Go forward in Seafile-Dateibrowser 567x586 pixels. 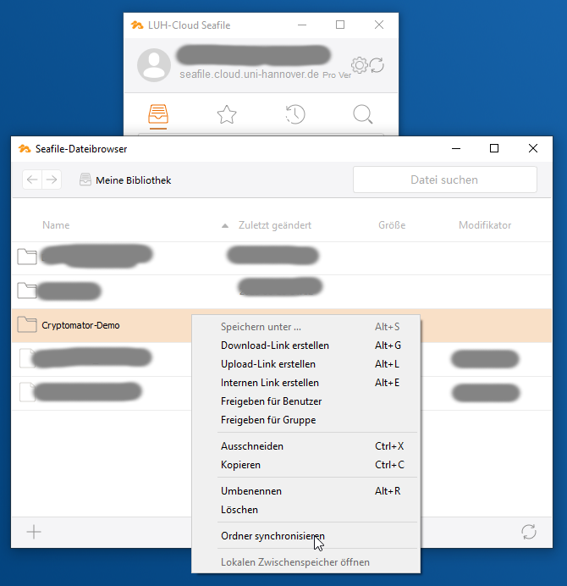(x=52, y=180)
